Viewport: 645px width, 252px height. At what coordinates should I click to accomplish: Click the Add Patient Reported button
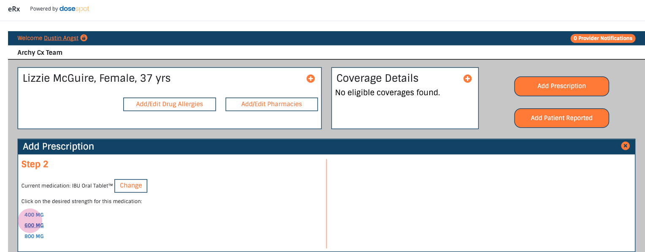(561, 118)
